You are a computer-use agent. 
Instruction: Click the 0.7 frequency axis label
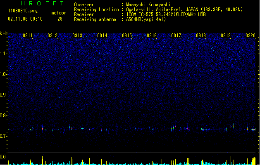tap(4, 136)
